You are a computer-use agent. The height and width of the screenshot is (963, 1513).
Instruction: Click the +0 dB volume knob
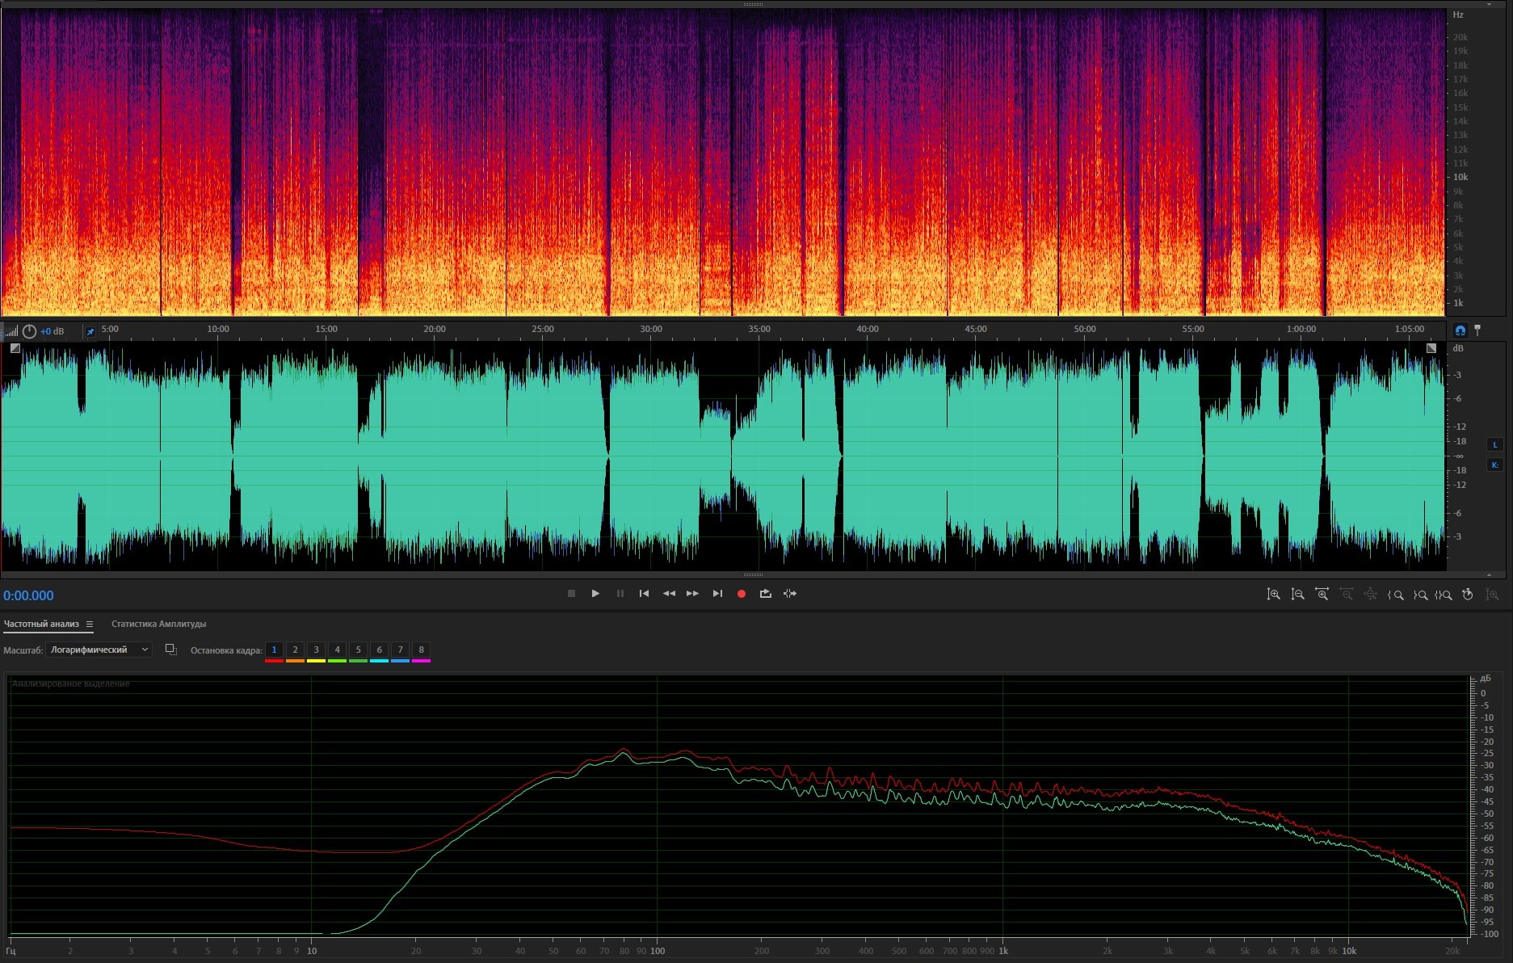(x=30, y=331)
